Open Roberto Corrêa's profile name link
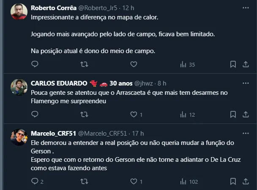The height and width of the screenshot is (190, 257). [53, 8]
